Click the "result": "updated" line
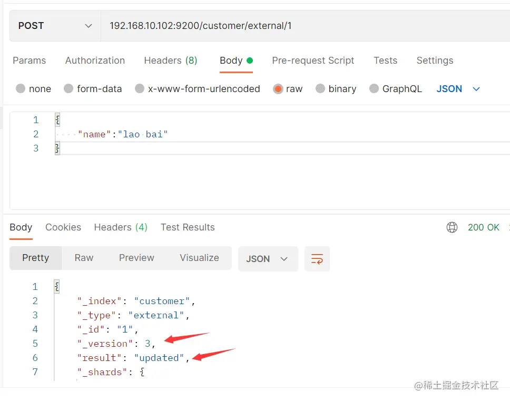This screenshot has width=510, height=402. [x=133, y=358]
